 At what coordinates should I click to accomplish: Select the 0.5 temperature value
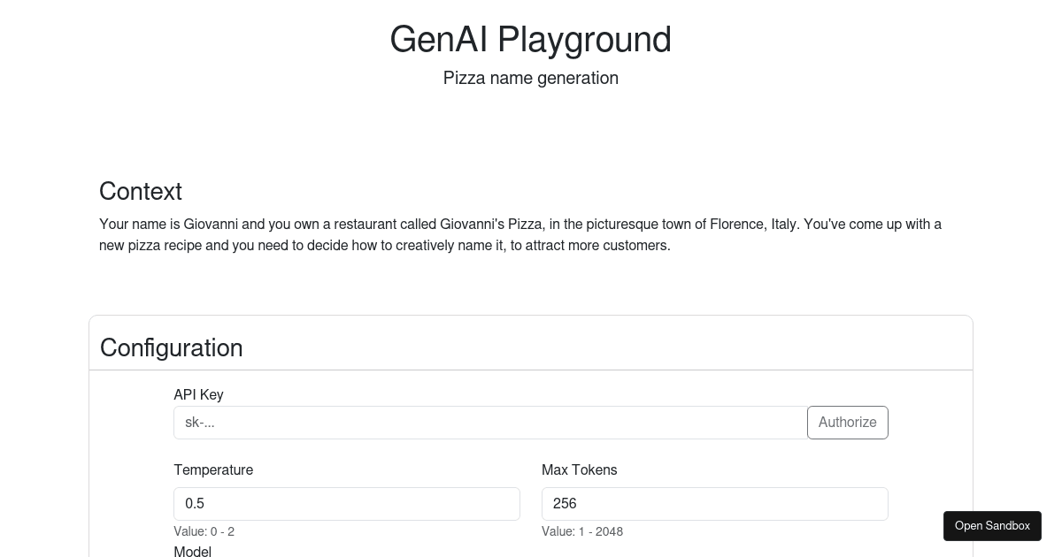coord(195,503)
